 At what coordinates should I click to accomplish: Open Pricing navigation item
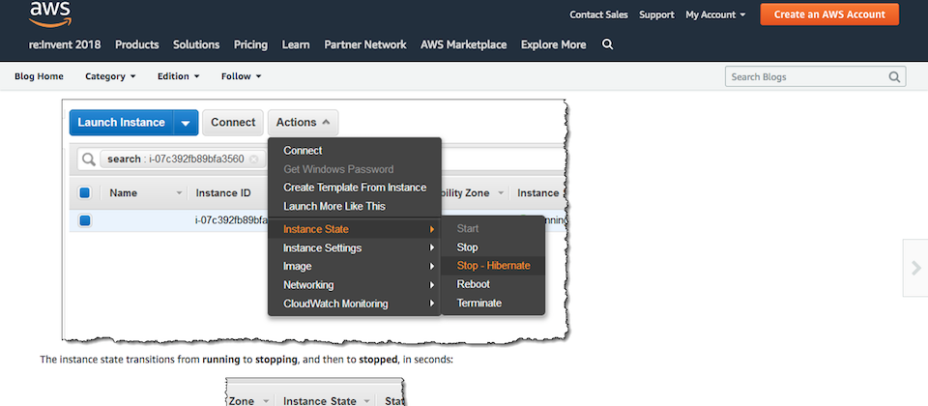coord(250,44)
